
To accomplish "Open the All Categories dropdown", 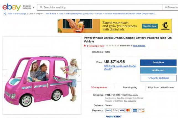I will 171,7.
